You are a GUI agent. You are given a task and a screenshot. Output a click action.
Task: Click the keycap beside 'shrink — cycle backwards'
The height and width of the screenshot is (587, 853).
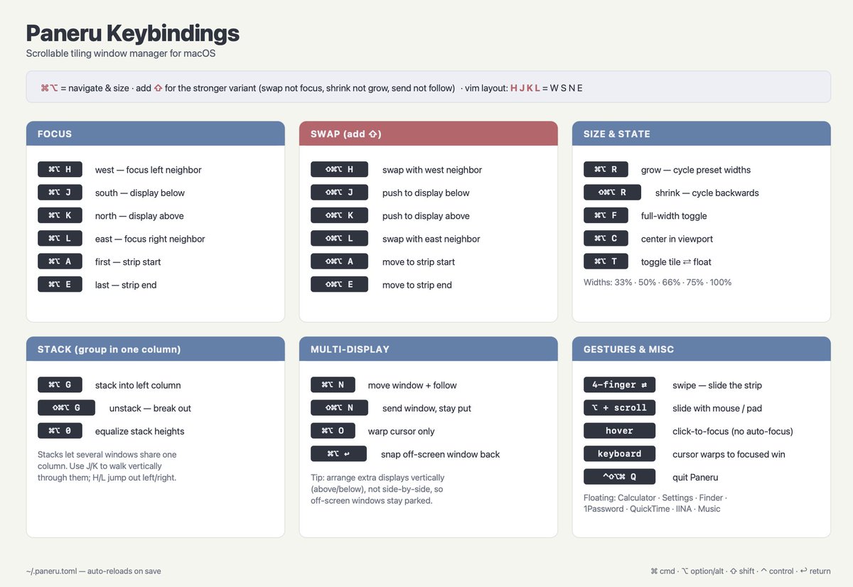[x=612, y=193]
